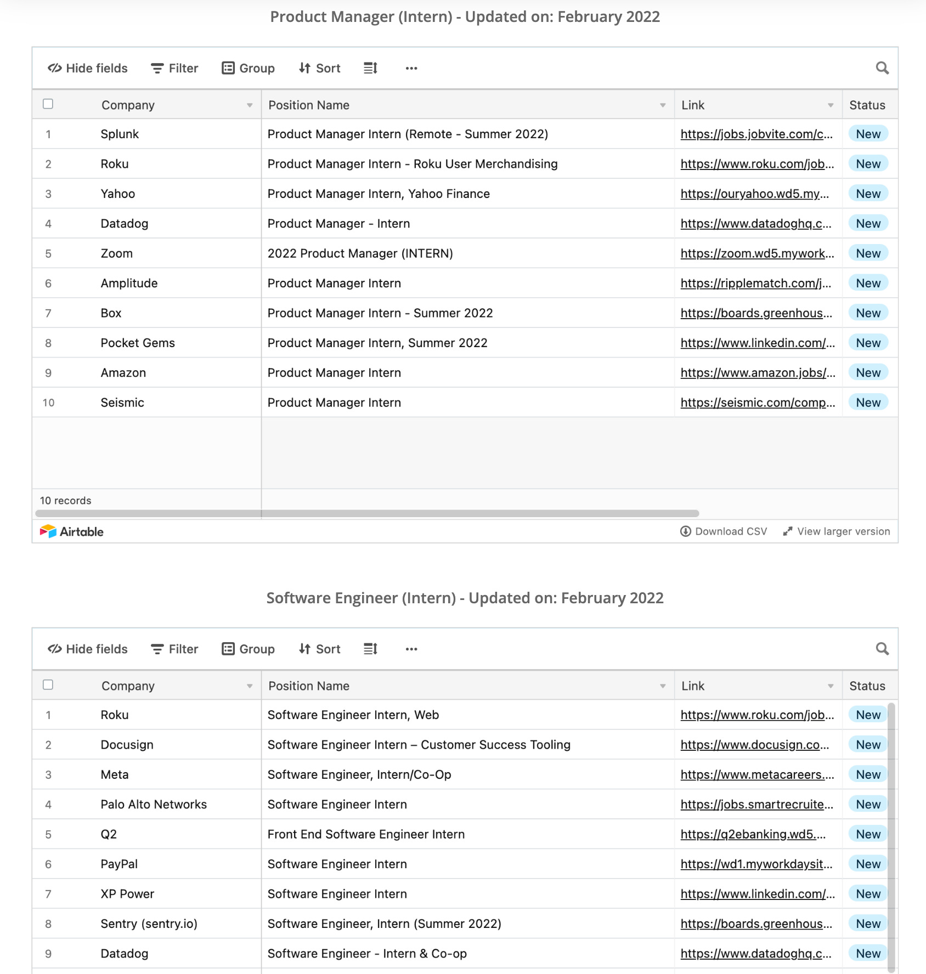
Task: Select Splunk company cell
Action: pyautogui.click(x=146, y=134)
